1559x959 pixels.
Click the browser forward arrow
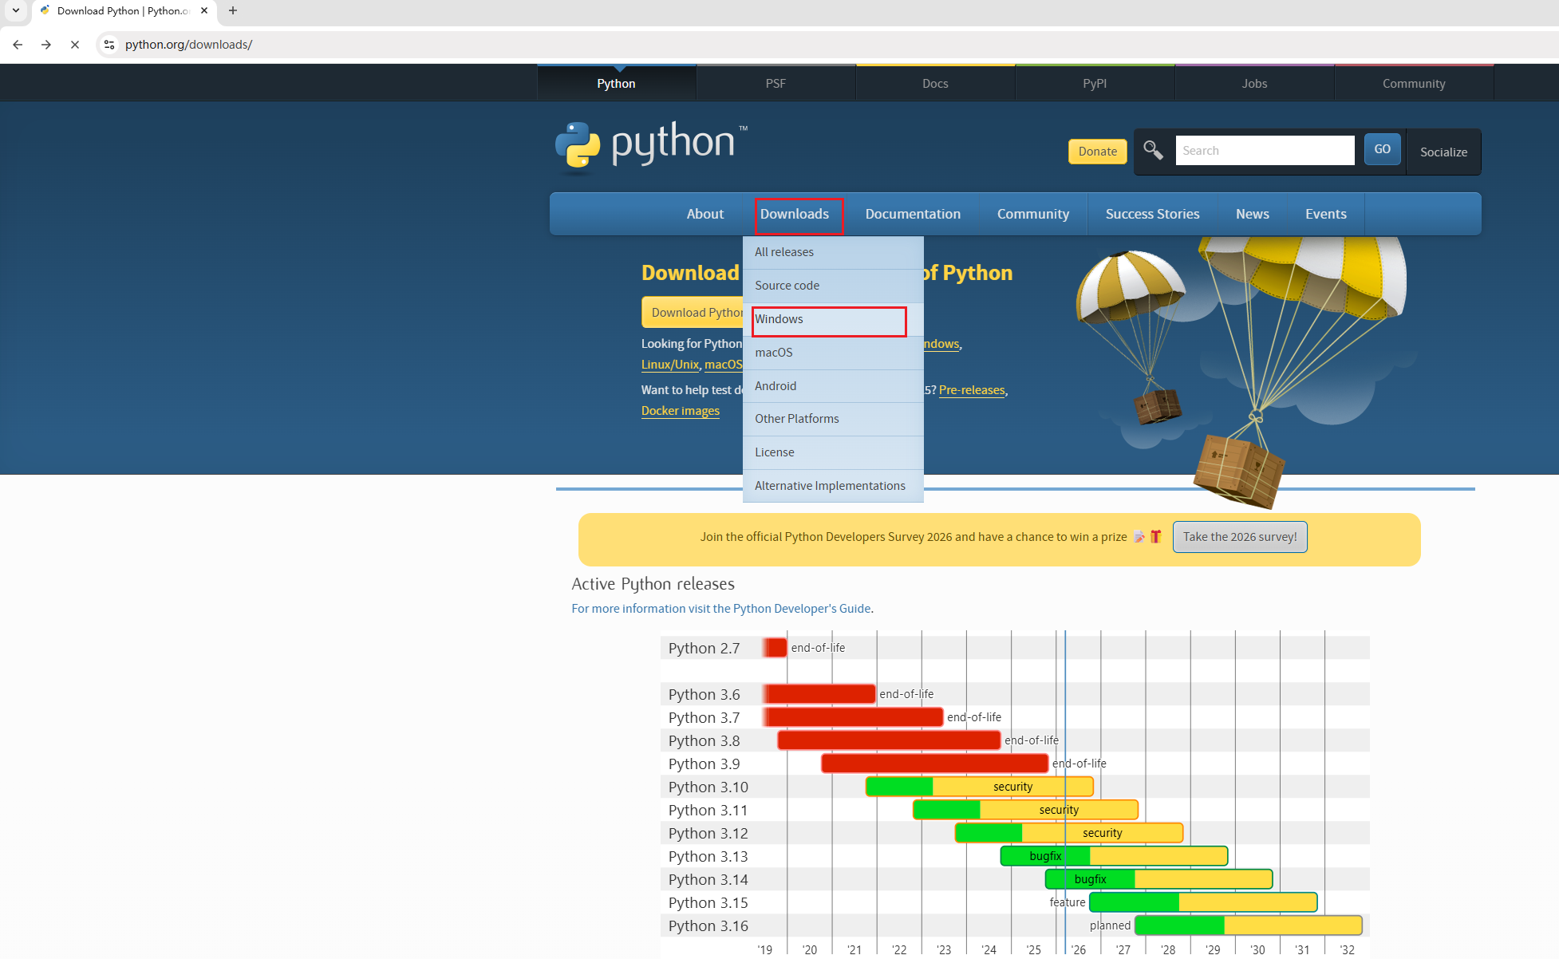[46, 45]
